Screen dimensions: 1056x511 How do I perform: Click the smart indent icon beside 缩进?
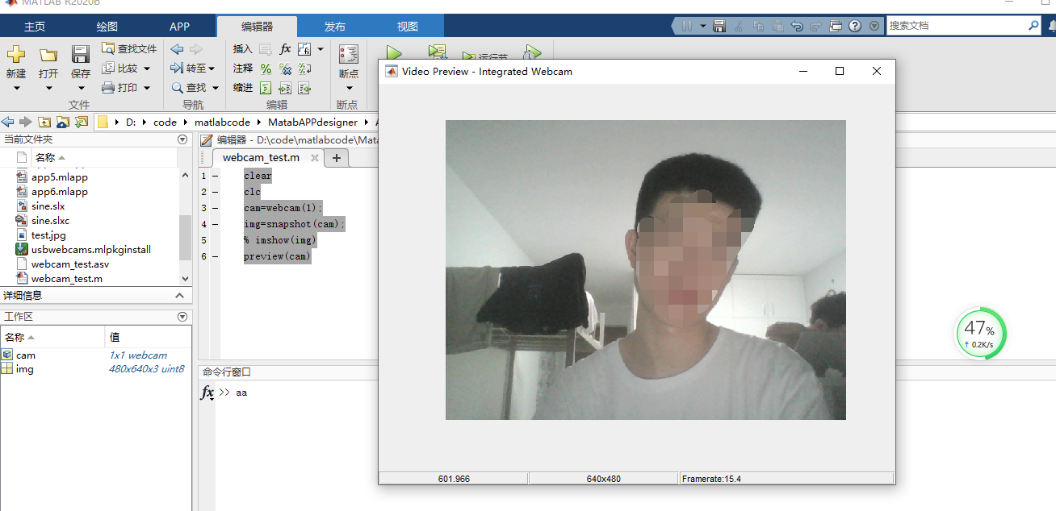coord(266,88)
